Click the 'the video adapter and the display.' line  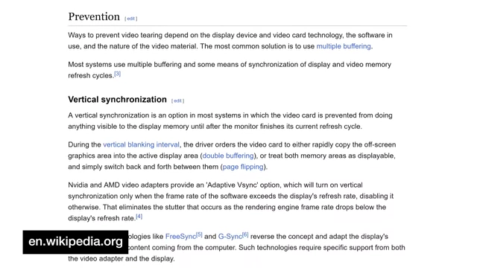[121, 259]
